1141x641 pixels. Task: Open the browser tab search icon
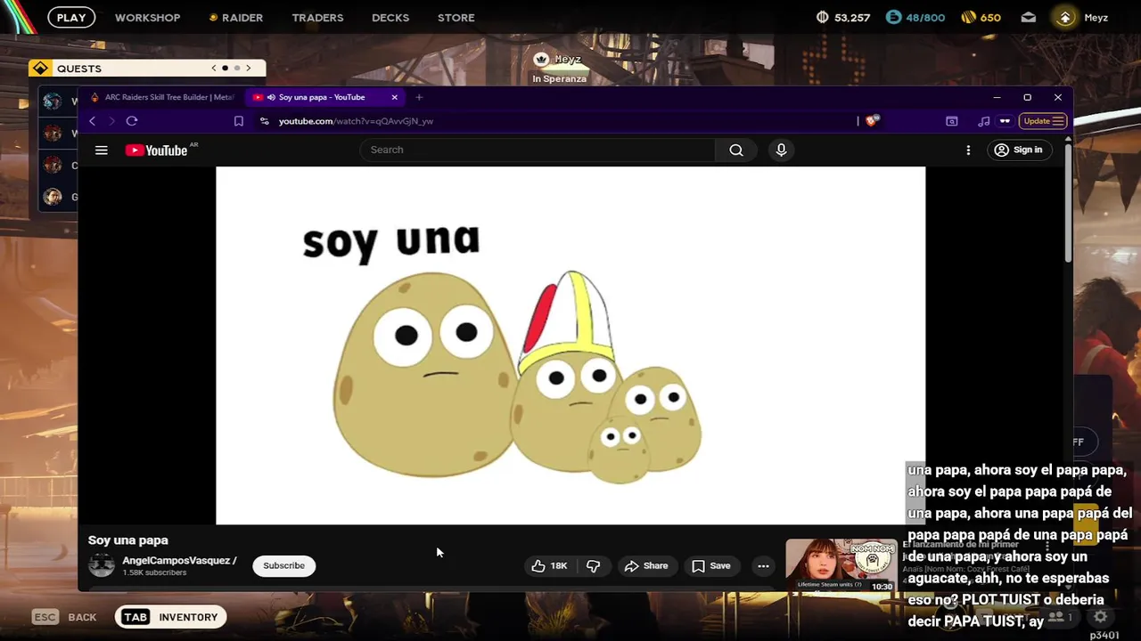point(951,121)
